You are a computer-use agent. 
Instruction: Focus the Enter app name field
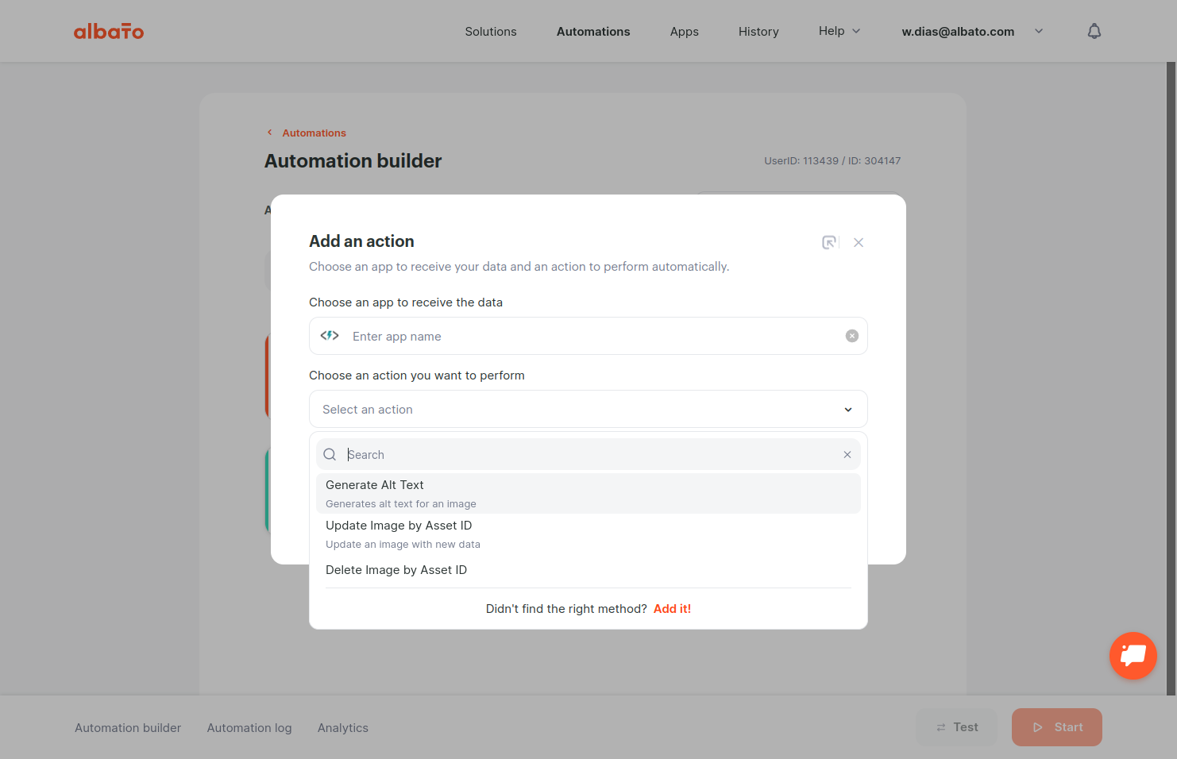coord(588,336)
